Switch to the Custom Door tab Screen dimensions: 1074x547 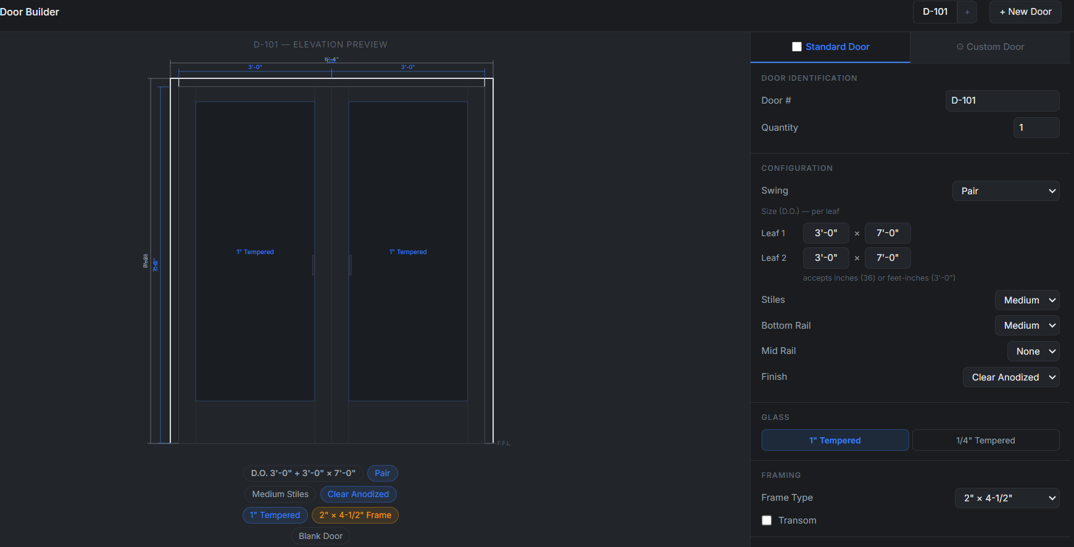point(990,47)
